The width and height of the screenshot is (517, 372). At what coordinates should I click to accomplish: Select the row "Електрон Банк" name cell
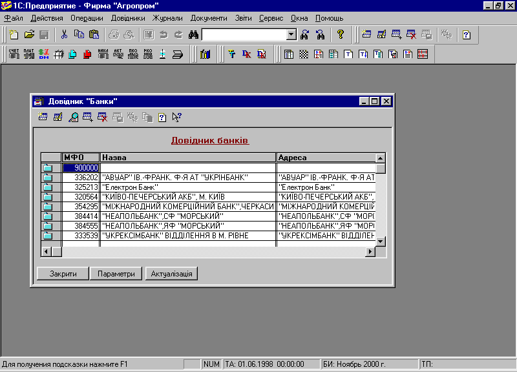188,187
